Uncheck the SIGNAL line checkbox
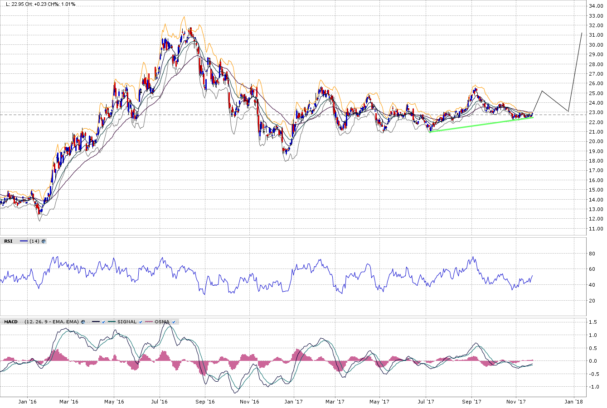This screenshot has height=408, width=607. (141, 322)
